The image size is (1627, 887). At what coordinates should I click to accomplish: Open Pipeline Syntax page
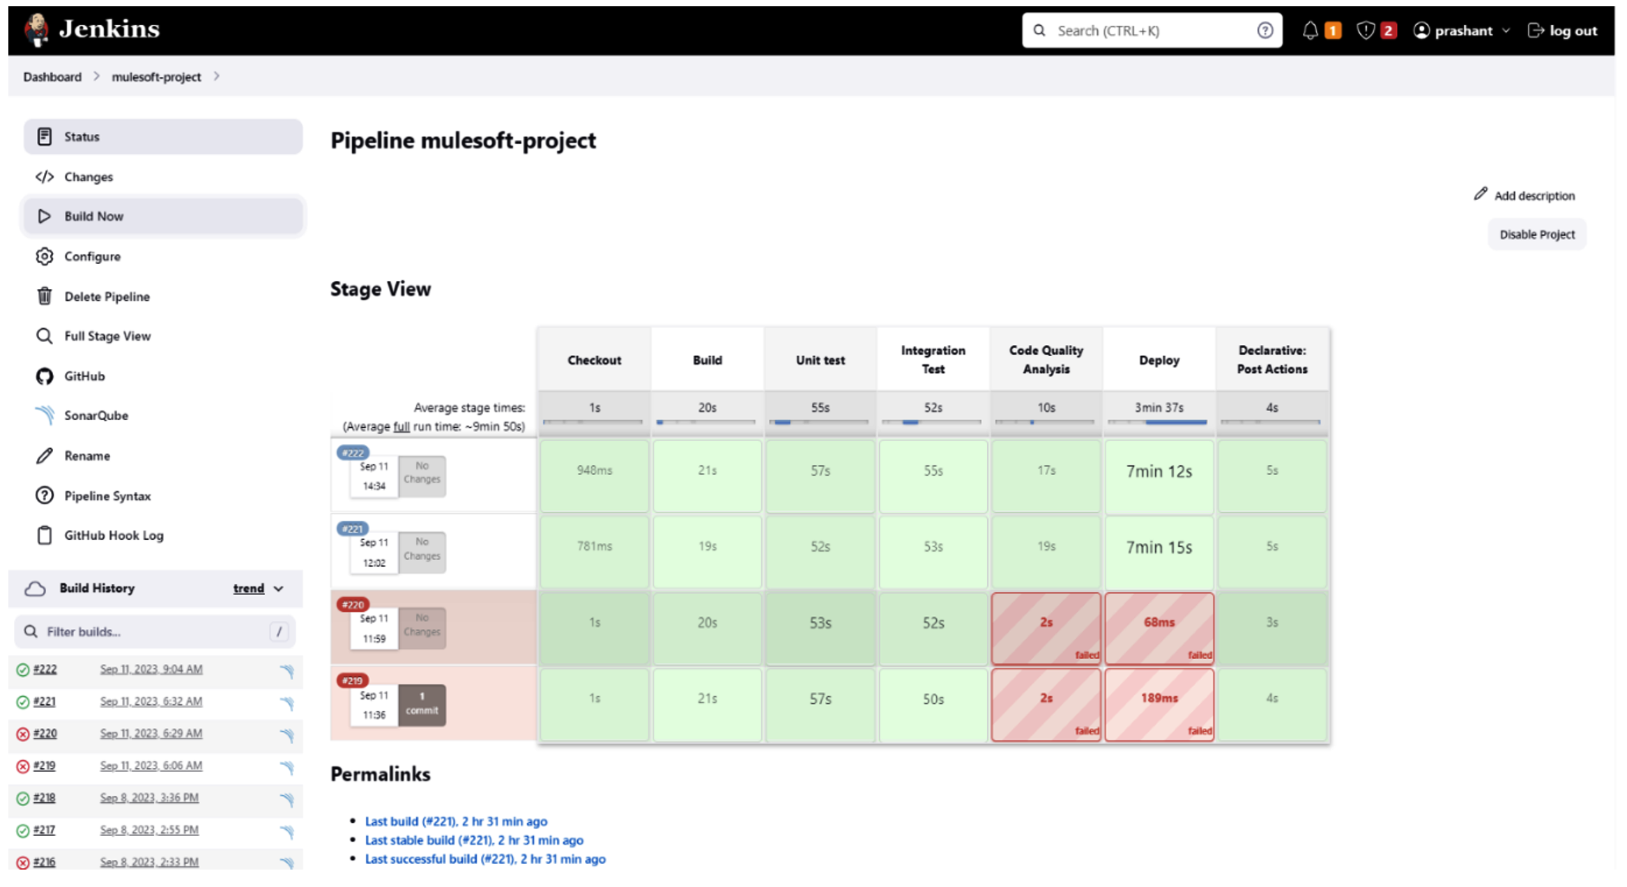coord(163,496)
